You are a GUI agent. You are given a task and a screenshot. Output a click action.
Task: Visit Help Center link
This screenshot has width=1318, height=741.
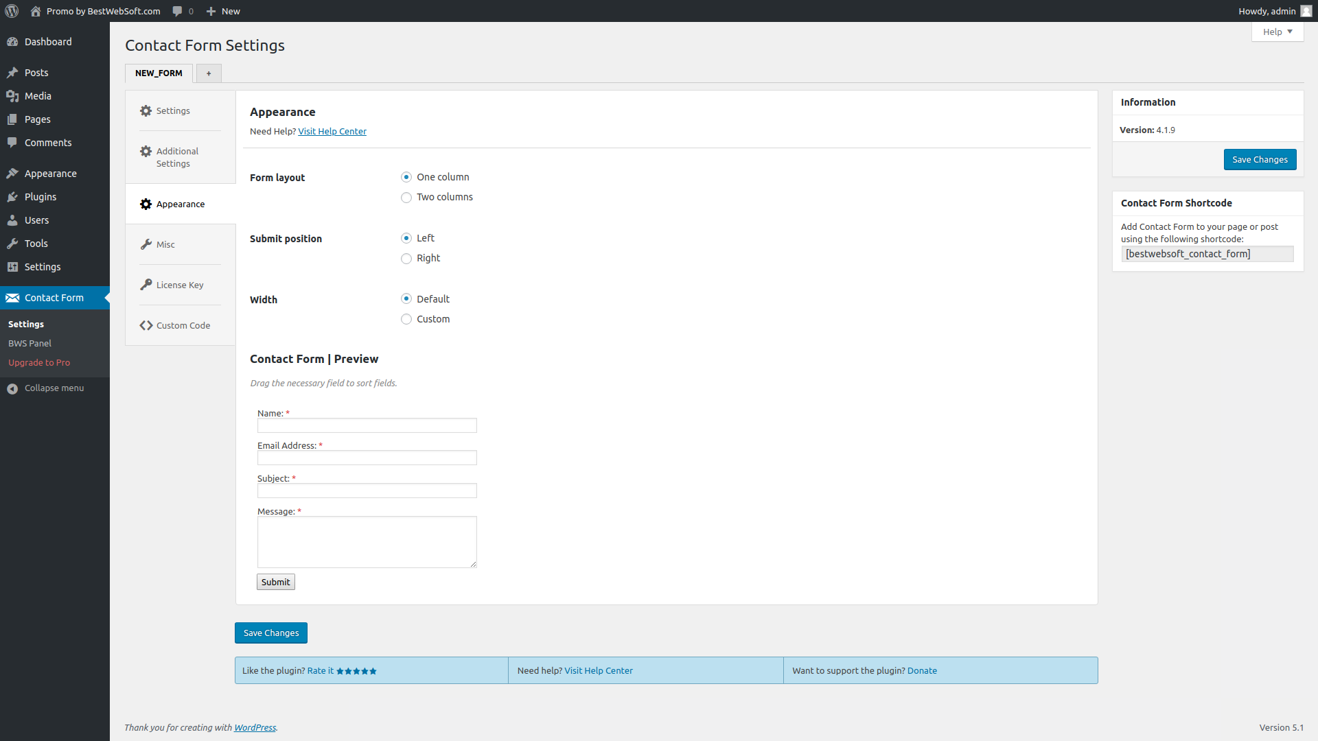pos(332,131)
